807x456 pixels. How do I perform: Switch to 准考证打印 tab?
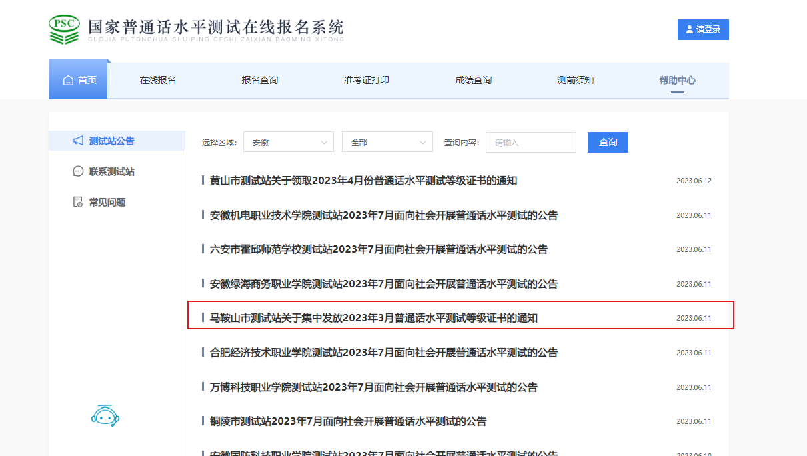[367, 80]
